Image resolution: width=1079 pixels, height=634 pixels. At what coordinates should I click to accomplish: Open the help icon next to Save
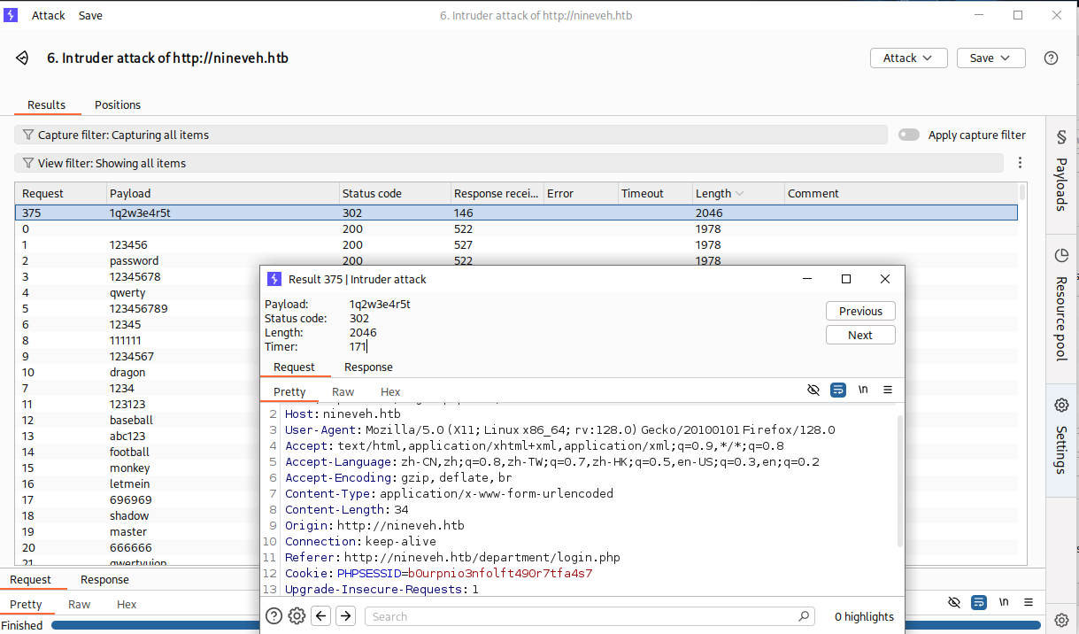[1051, 58]
